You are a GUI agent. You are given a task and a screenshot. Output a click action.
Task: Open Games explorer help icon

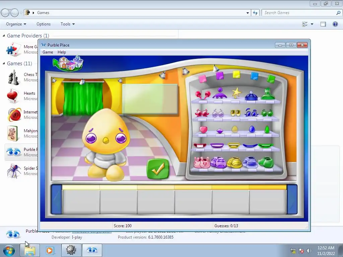[335, 24]
